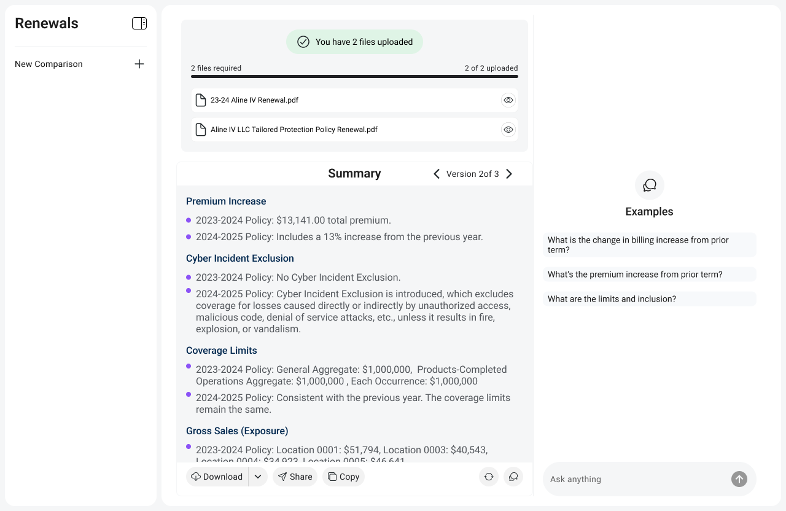Image resolution: width=786 pixels, height=511 pixels.
Task: Download the summary
Action: [x=217, y=477]
